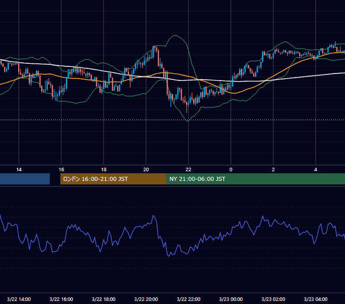The image size is (345, 304).
Task: Click the 3/23 02:00 date label
Action: point(273,299)
